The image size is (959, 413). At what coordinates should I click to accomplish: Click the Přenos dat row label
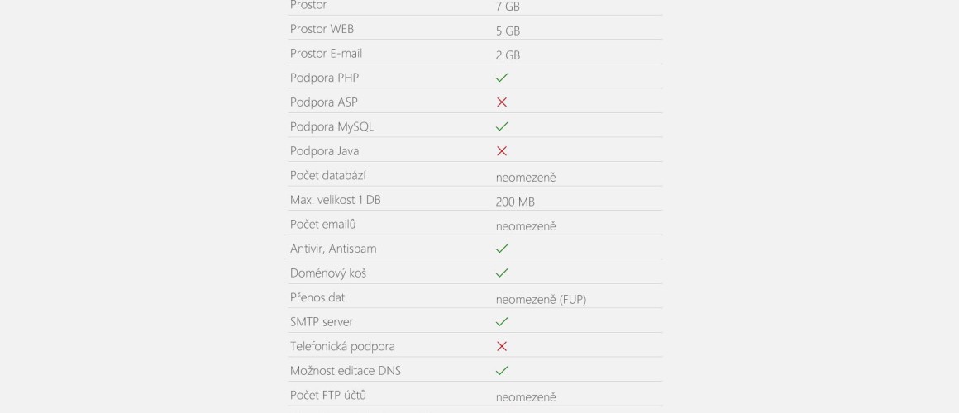click(x=317, y=297)
